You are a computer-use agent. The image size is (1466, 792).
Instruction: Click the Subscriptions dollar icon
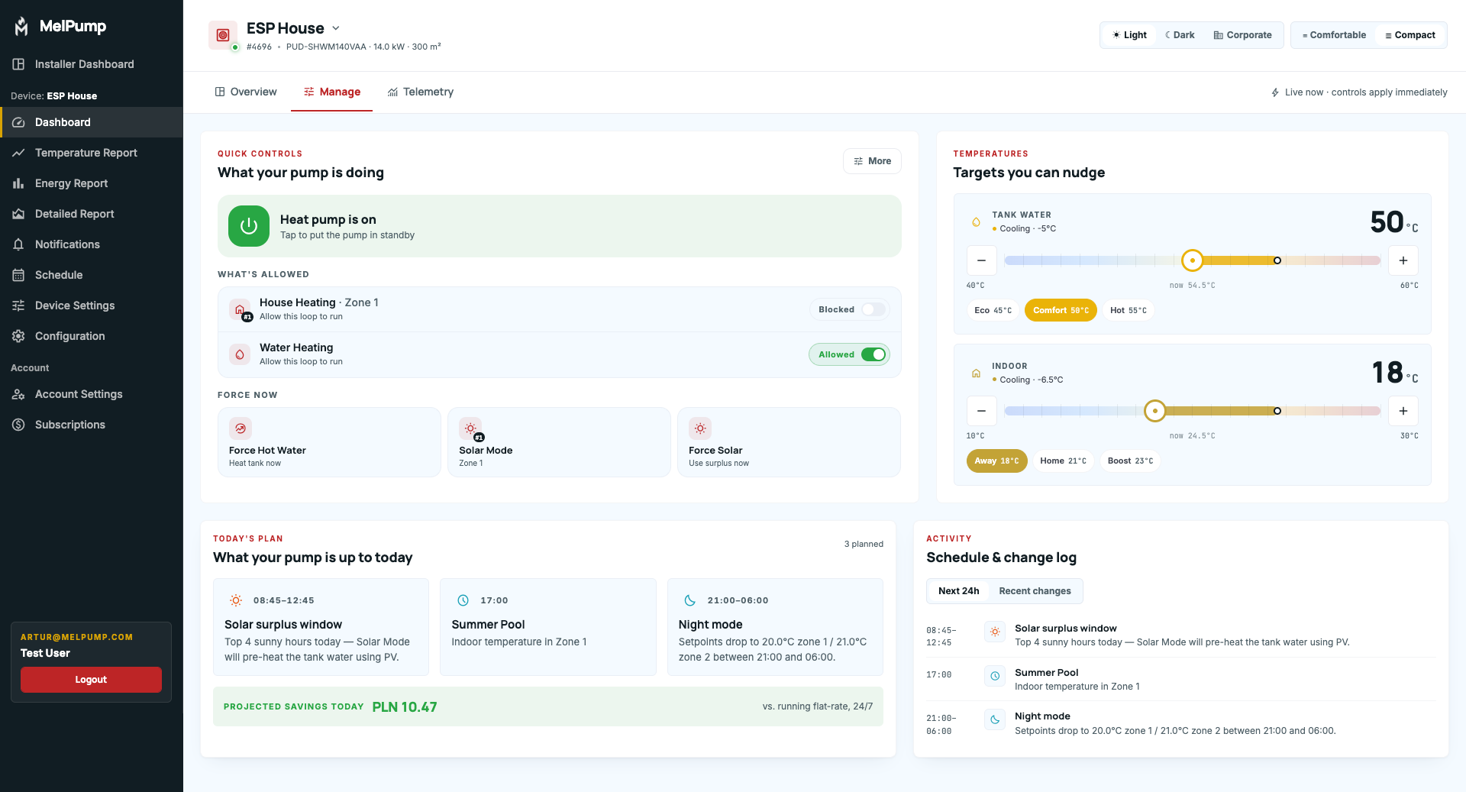coord(18,425)
